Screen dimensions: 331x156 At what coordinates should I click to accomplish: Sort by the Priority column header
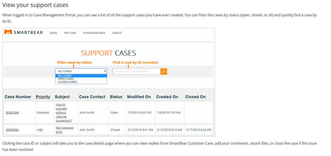[43, 97]
